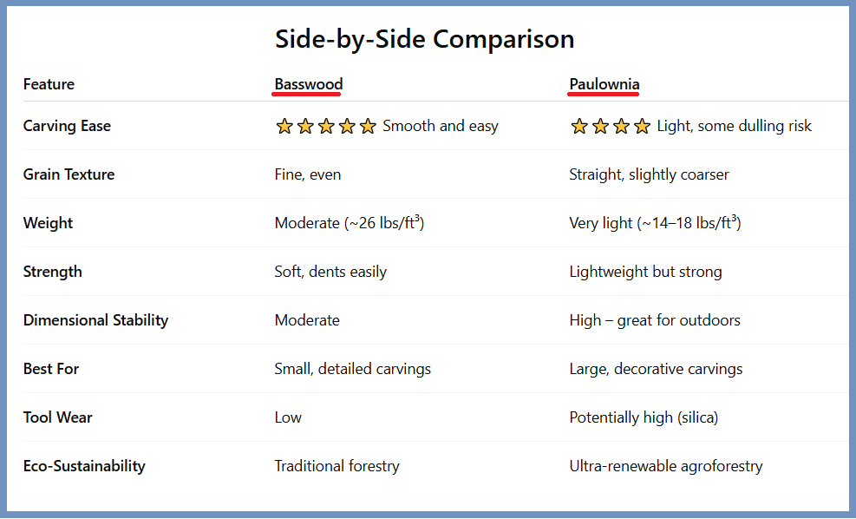
Task: Click the Carving Ease row label
Action: tap(67, 126)
